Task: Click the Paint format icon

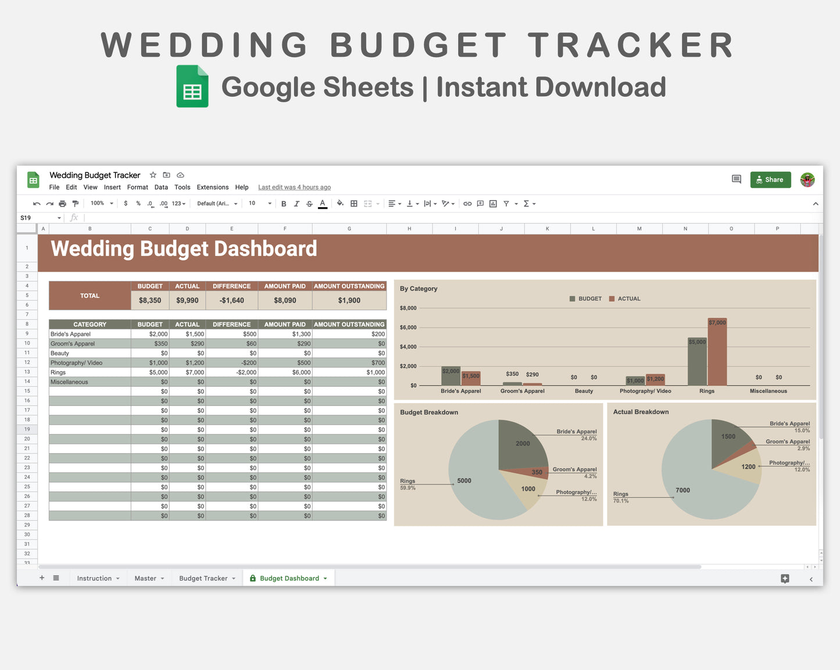Action: [76, 204]
